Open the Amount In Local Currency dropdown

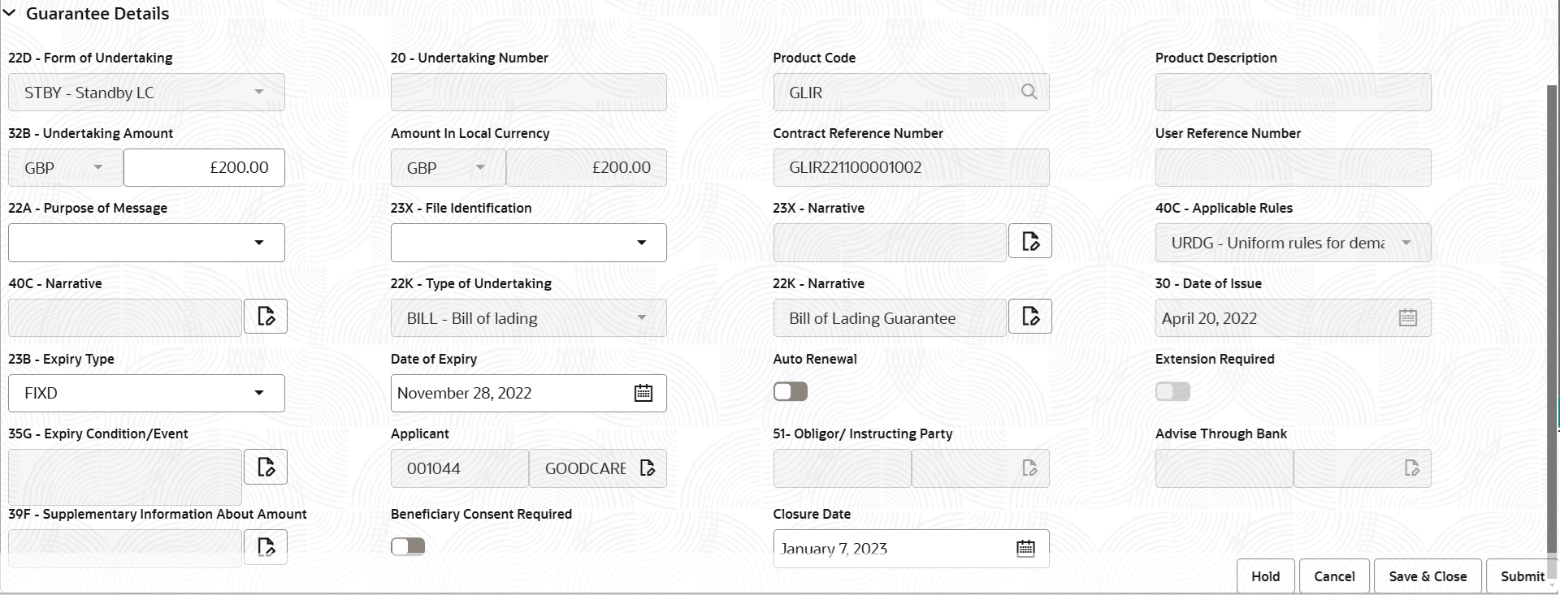[x=448, y=168]
